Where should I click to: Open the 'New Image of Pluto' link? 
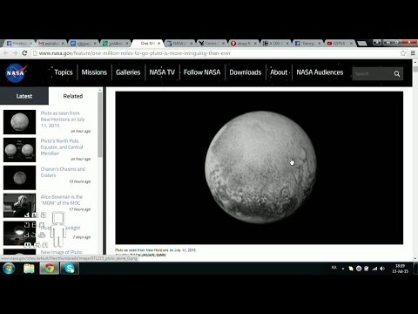point(62,252)
